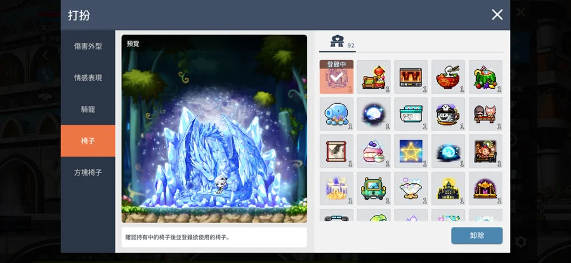Pick the macaron dessert chair
The height and width of the screenshot is (263, 571).
374,151
